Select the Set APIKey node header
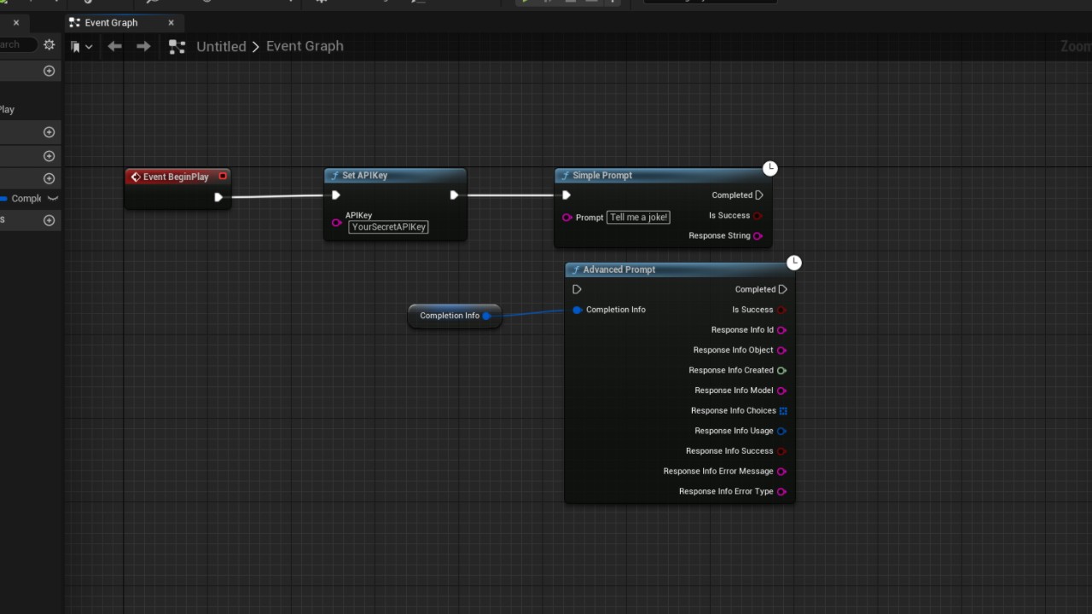Image resolution: width=1092 pixels, height=614 pixels. click(x=395, y=176)
